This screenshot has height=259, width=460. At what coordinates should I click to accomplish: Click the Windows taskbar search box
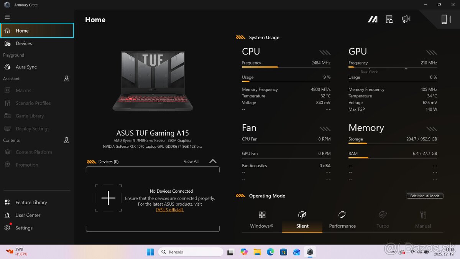click(191, 252)
